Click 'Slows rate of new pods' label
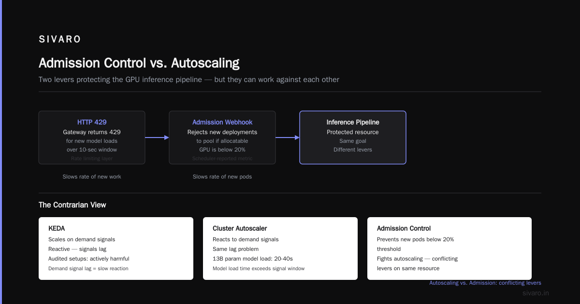 click(x=222, y=177)
